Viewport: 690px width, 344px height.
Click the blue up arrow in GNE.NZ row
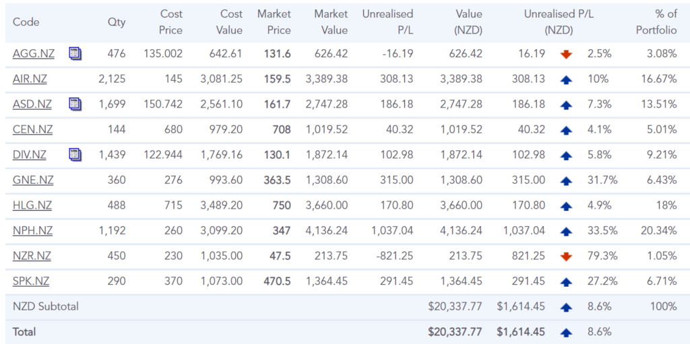[566, 180]
